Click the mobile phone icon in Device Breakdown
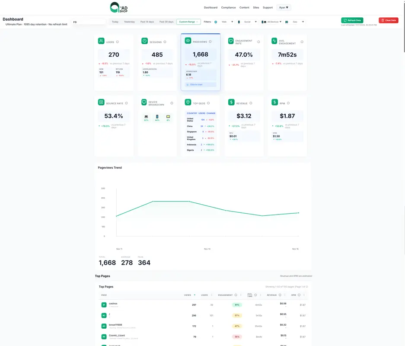The width and height of the screenshot is (405, 346). (x=156, y=117)
